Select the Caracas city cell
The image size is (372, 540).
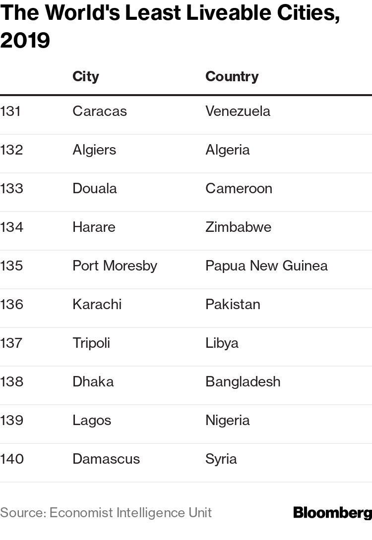tap(100, 111)
